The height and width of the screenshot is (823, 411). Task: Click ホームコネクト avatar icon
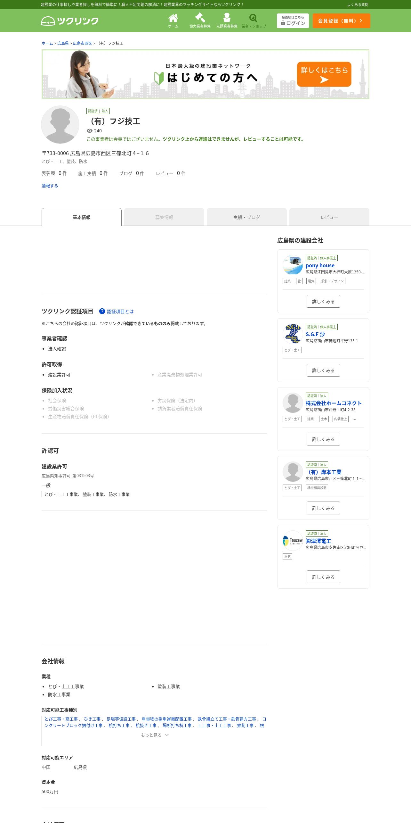tap(293, 403)
